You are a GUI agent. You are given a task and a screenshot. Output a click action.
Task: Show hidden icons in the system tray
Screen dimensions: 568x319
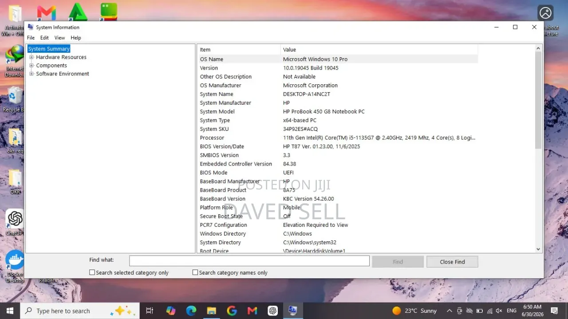(x=450, y=311)
